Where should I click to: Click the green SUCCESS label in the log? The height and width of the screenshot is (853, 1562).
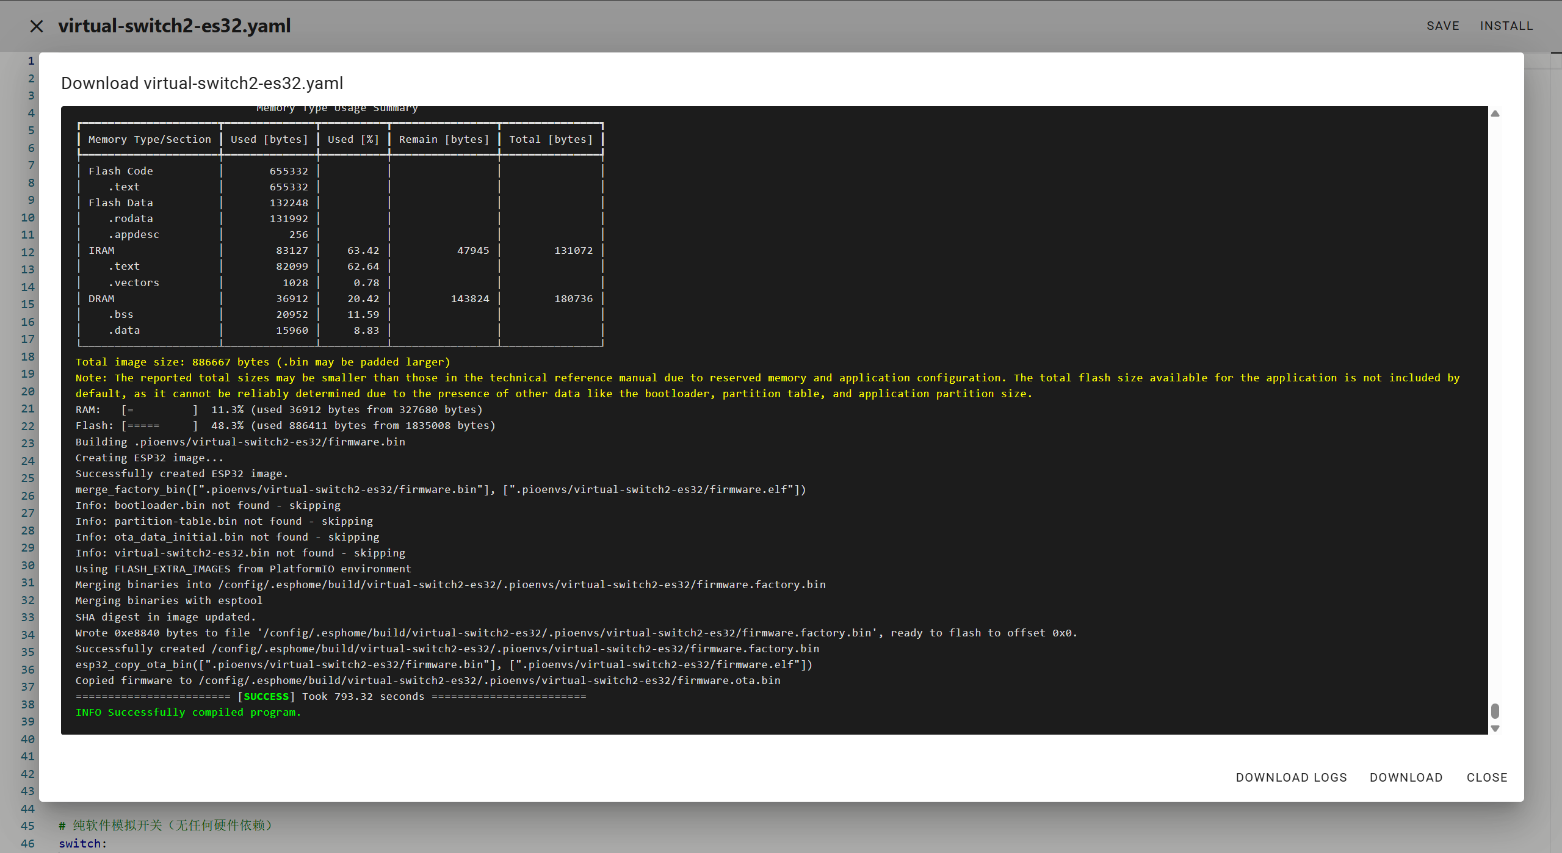[x=266, y=696]
